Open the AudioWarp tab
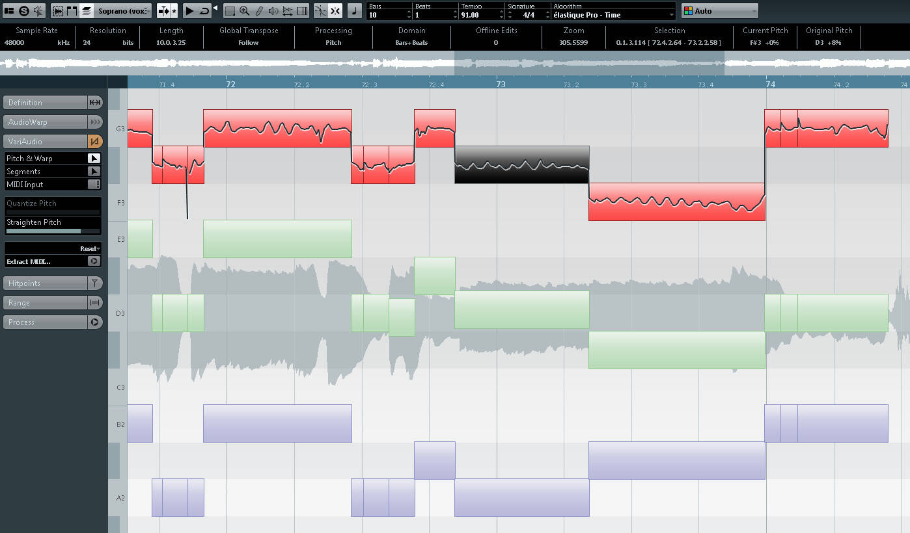Image resolution: width=910 pixels, height=533 pixels. tap(46, 122)
